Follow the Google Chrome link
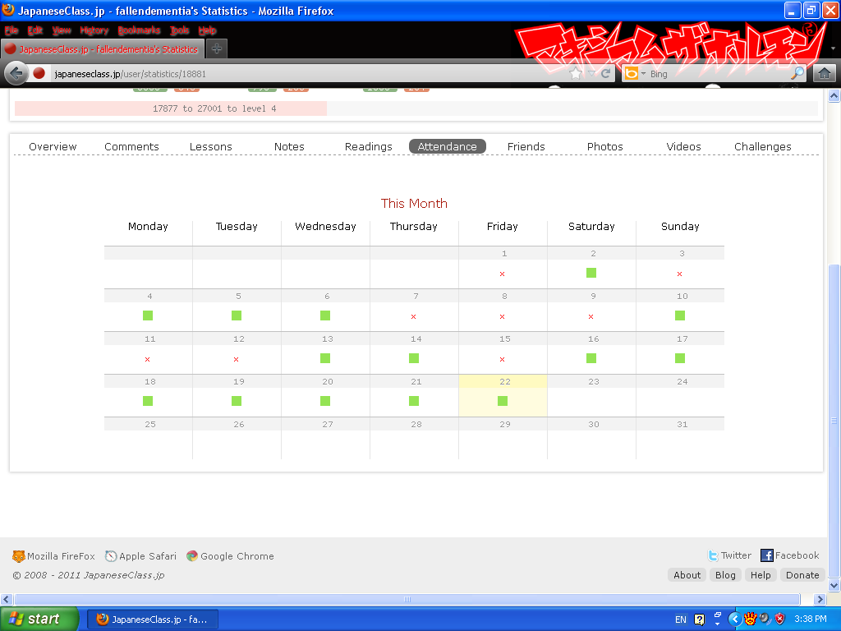The height and width of the screenshot is (631, 841). (237, 556)
